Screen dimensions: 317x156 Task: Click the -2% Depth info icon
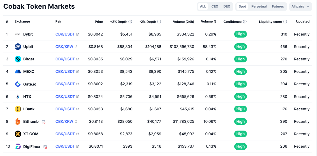pos(159,21)
